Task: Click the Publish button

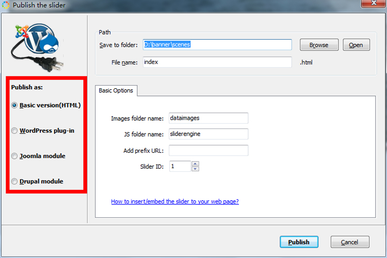Action: (x=299, y=242)
